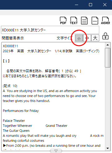Toggle the padlock lock icon

[x=105, y=36]
